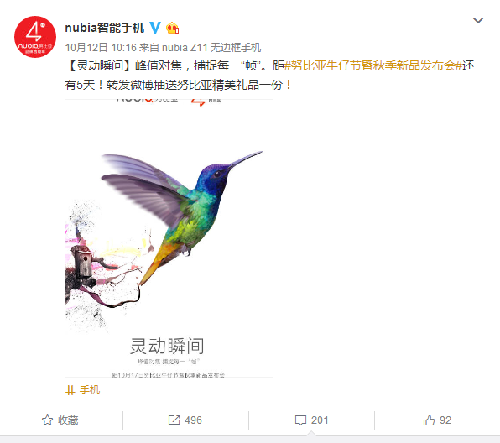Screen dimensions: 500x443
Task: Click the 收藏 favorite label
Action: point(68,420)
